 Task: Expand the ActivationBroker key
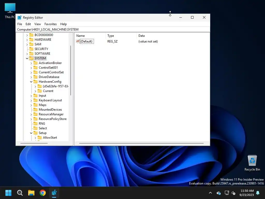[31, 63]
